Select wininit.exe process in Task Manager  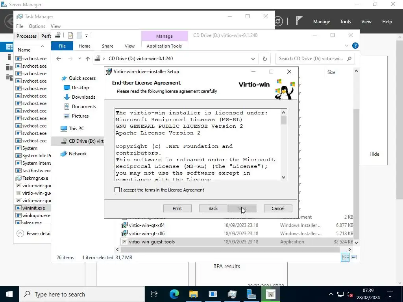(x=33, y=208)
